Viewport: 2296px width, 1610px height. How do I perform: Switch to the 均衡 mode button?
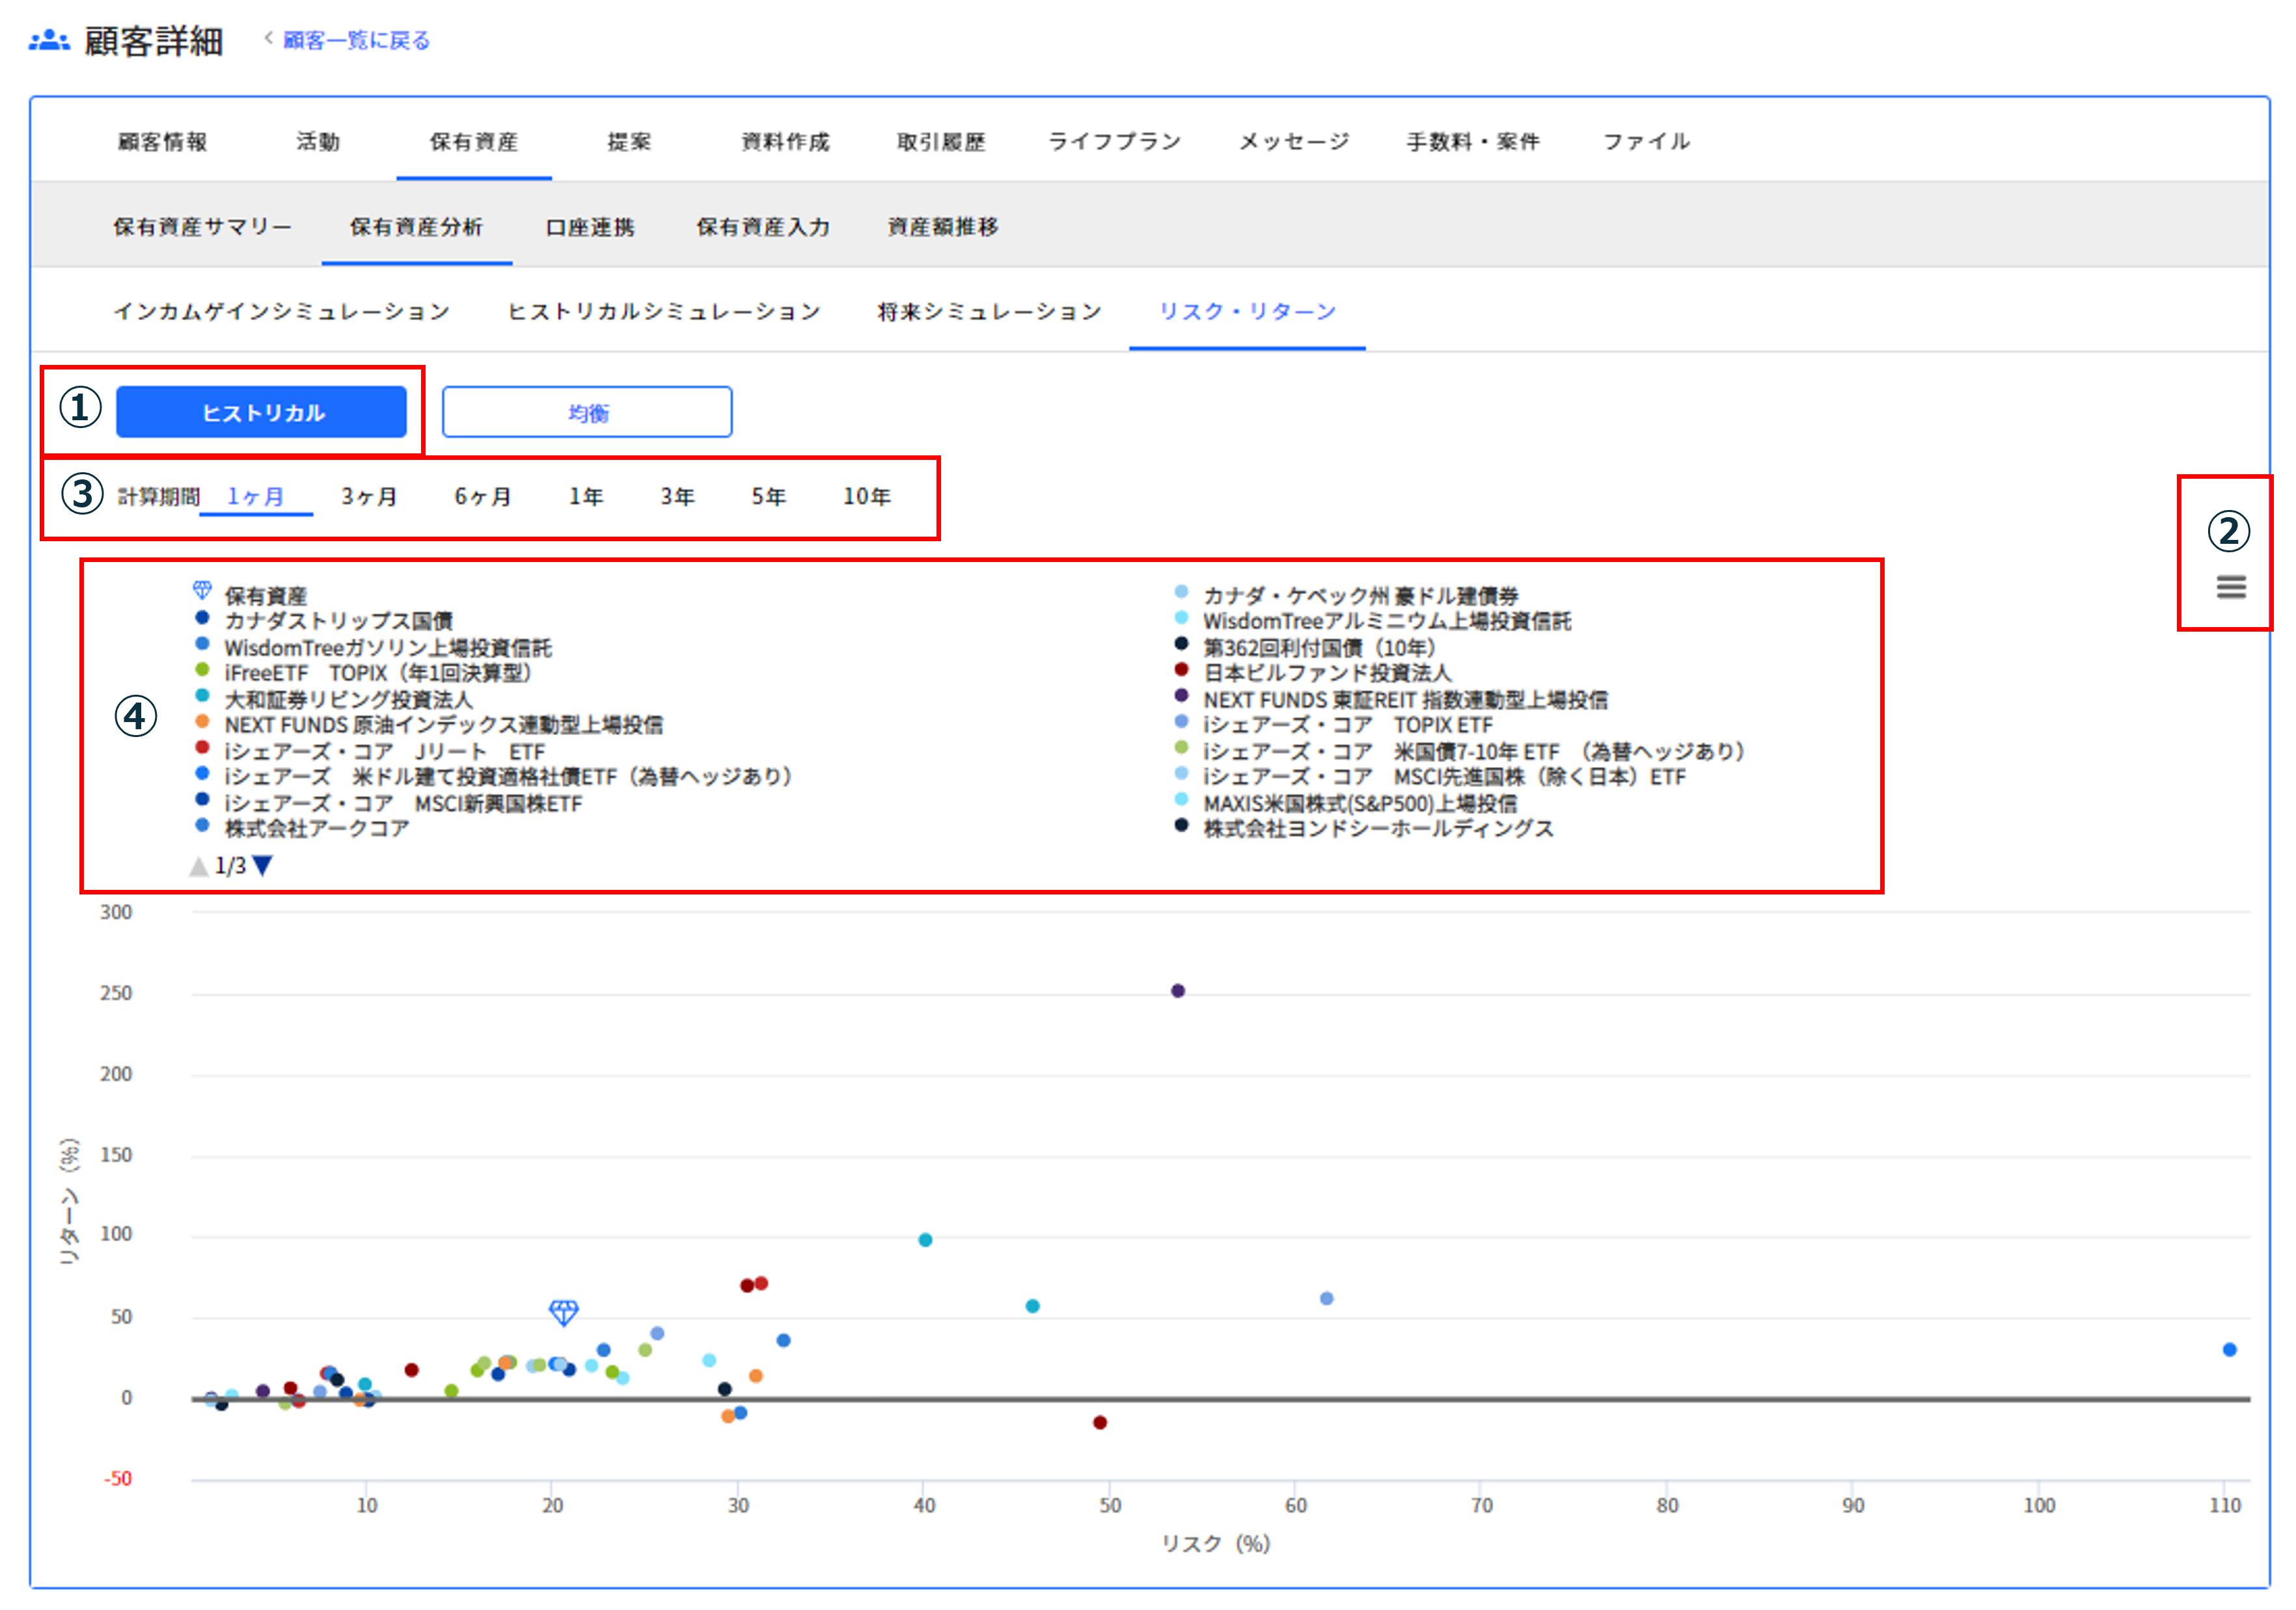(587, 412)
